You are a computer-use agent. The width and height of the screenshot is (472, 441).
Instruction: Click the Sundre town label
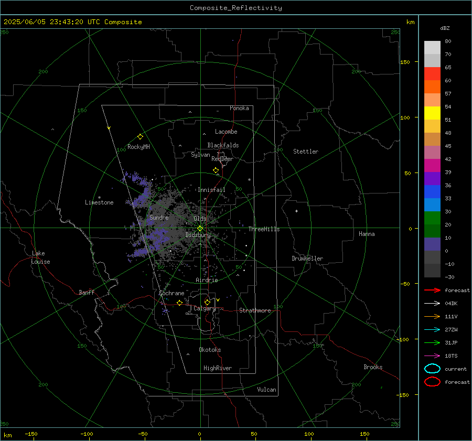point(159,218)
